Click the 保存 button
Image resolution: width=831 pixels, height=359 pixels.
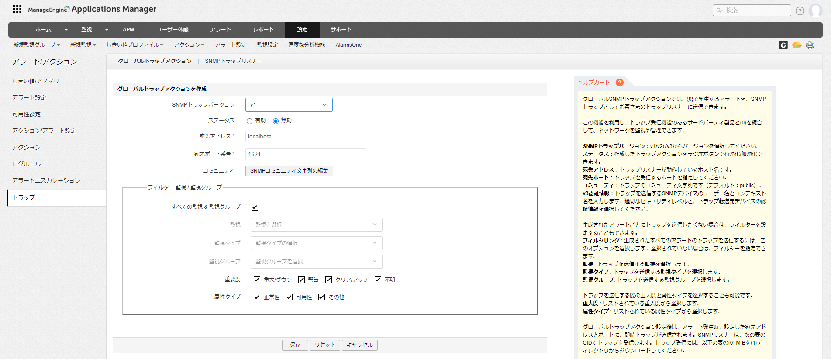tap(295, 345)
